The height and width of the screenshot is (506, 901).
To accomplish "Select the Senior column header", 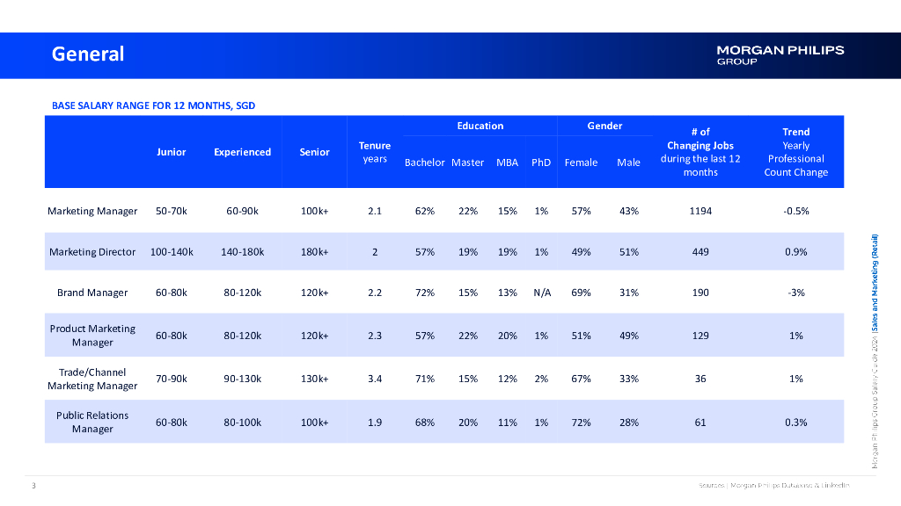I will (x=314, y=152).
